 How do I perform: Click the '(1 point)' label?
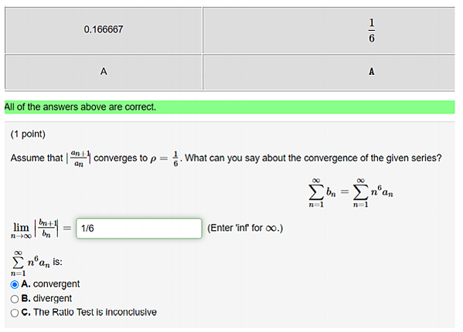[x=28, y=134]
